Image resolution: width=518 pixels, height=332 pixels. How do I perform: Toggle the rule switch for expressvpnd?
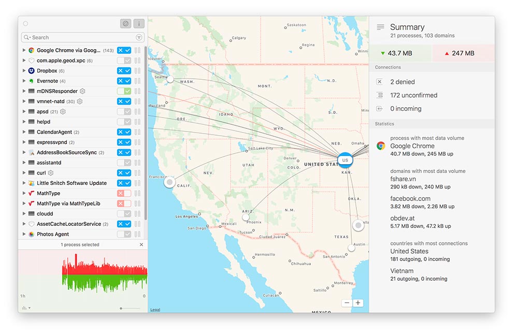[x=124, y=142]
